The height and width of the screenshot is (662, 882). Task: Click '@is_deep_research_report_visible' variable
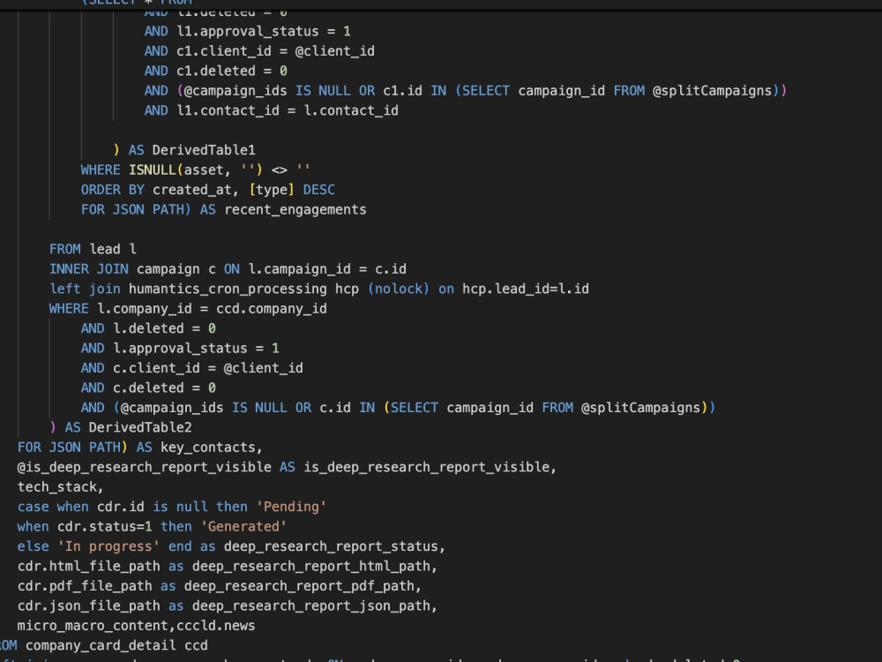coord(144,467)
